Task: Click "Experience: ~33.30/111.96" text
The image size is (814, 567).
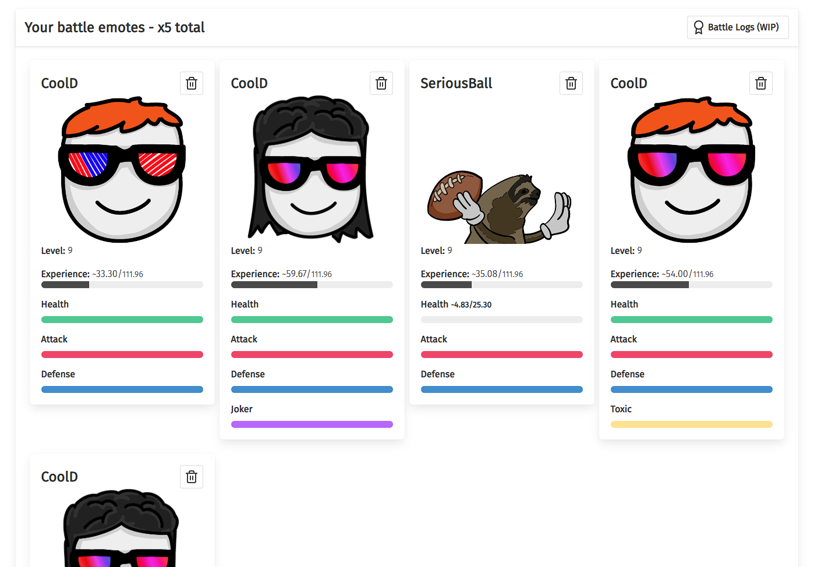Action: pos(92,274)
